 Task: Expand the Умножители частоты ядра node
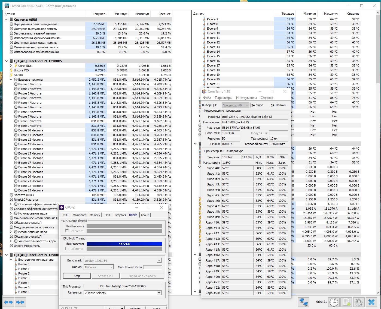11,241
